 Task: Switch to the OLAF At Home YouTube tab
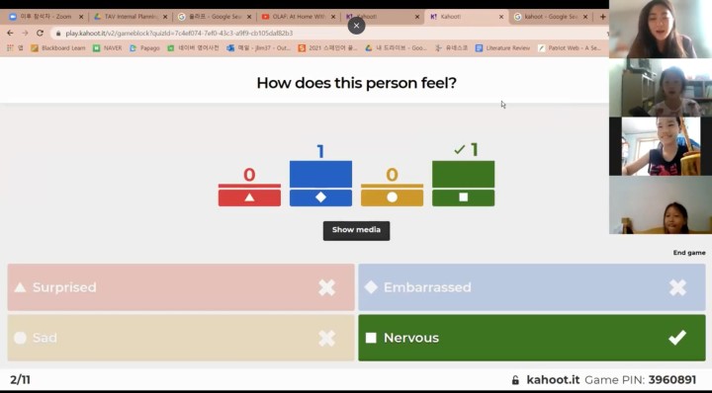299,17
